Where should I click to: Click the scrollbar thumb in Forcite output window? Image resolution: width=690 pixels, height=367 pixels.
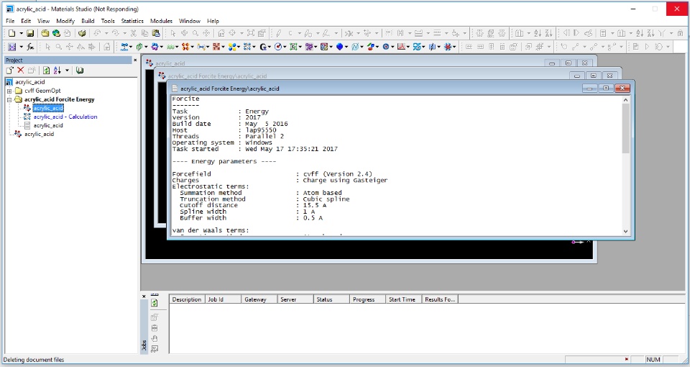(x=625, y=129)
